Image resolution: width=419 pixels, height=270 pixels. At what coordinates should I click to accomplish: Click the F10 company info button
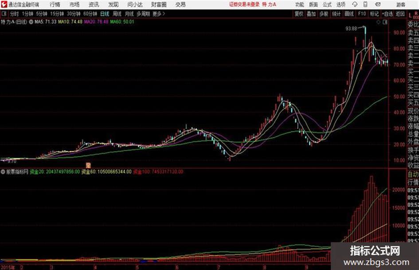[x=362, y=14]
